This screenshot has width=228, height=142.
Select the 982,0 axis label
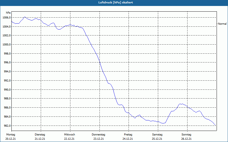pos(7,126)
